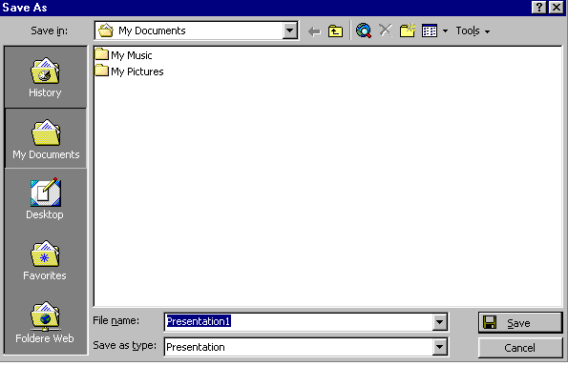Click the Save button

pyautogui.click(x=520, y=322)
